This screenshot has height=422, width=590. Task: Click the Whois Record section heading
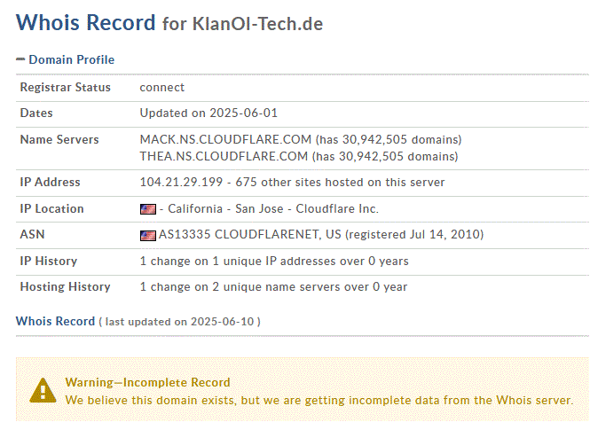point(55,321)
